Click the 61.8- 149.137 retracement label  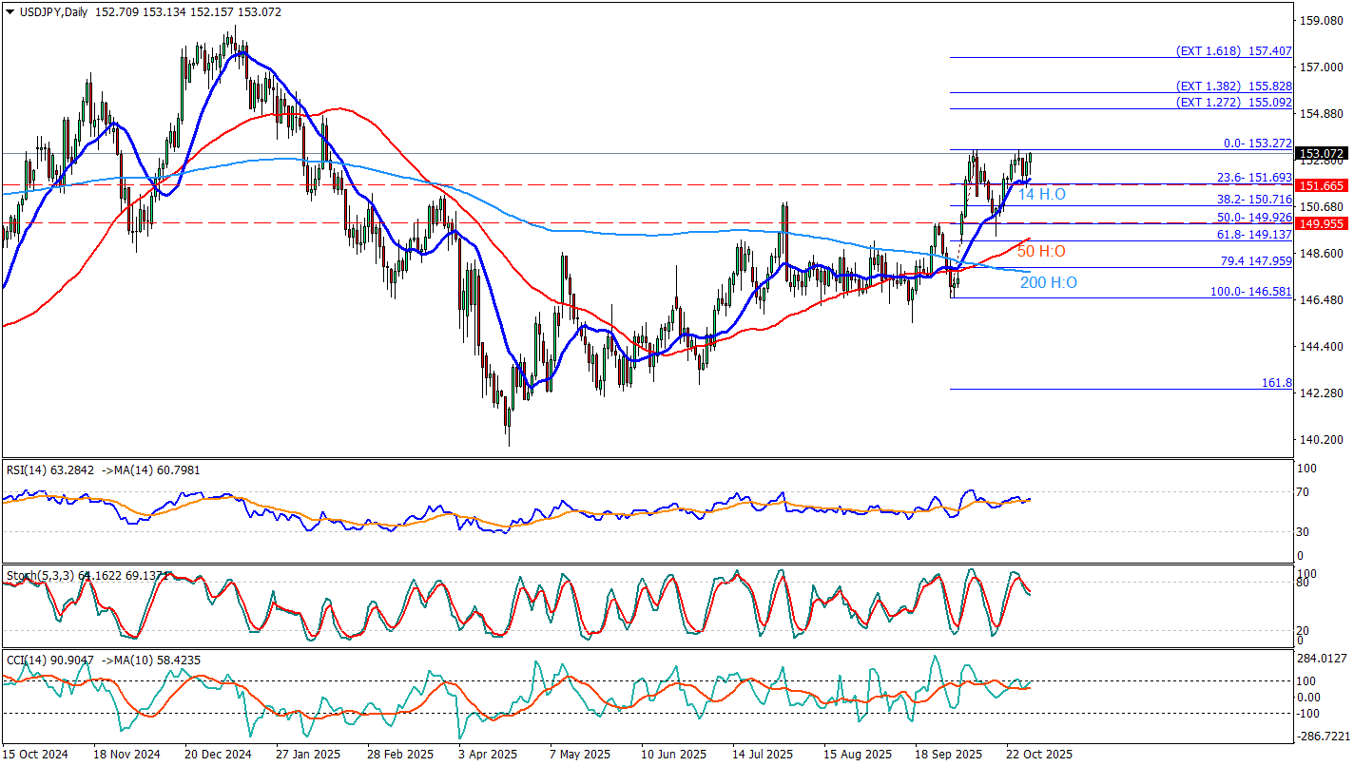point(1254,234)
